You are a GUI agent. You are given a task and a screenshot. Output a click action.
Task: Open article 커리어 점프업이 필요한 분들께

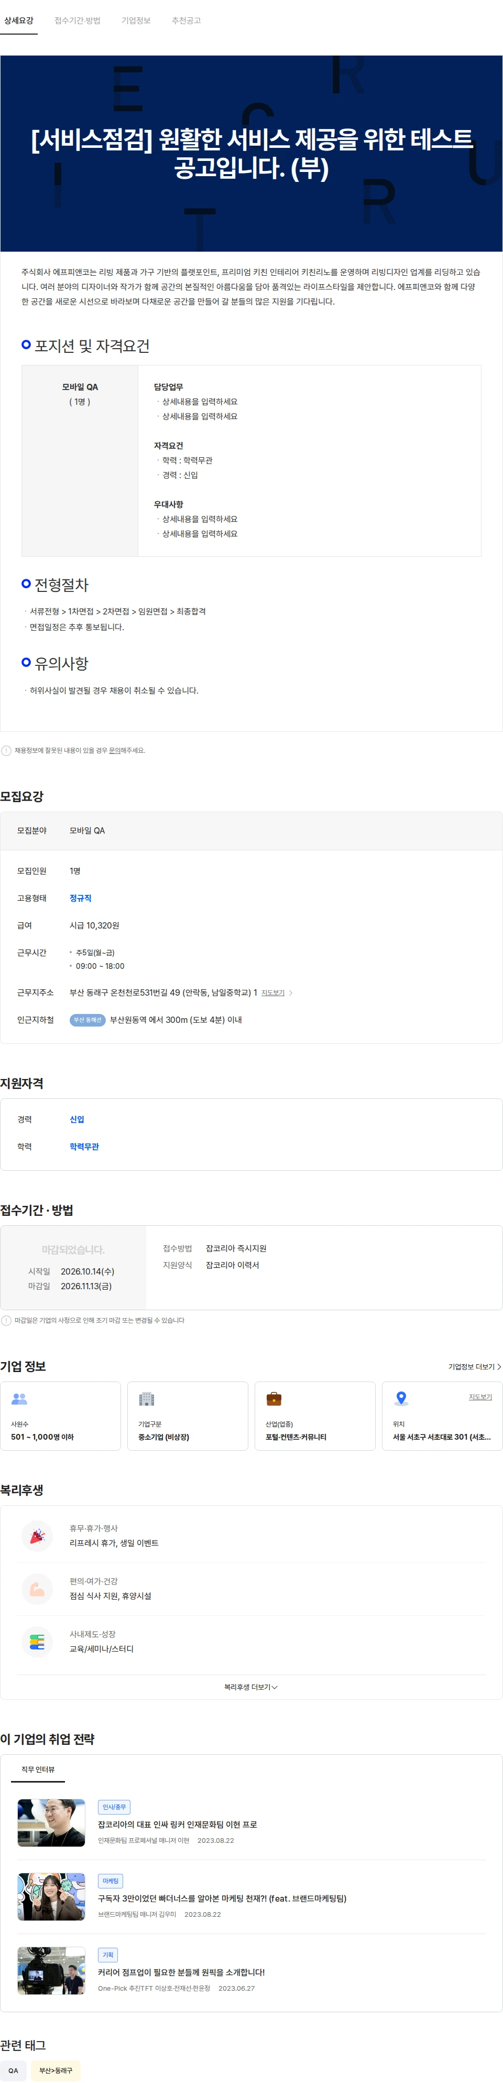pos(181,1972)
